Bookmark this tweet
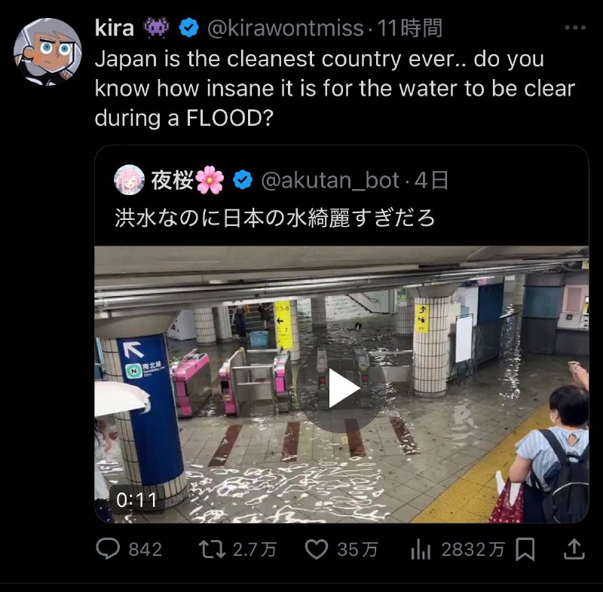This screenshot has width=603, height=592. pyautogui.click(x=525, y=549)
